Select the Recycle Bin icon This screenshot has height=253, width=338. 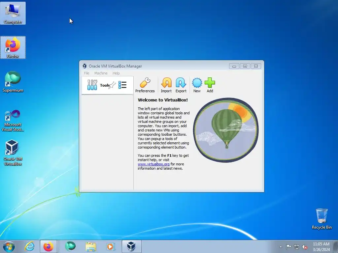pos(321,219)
